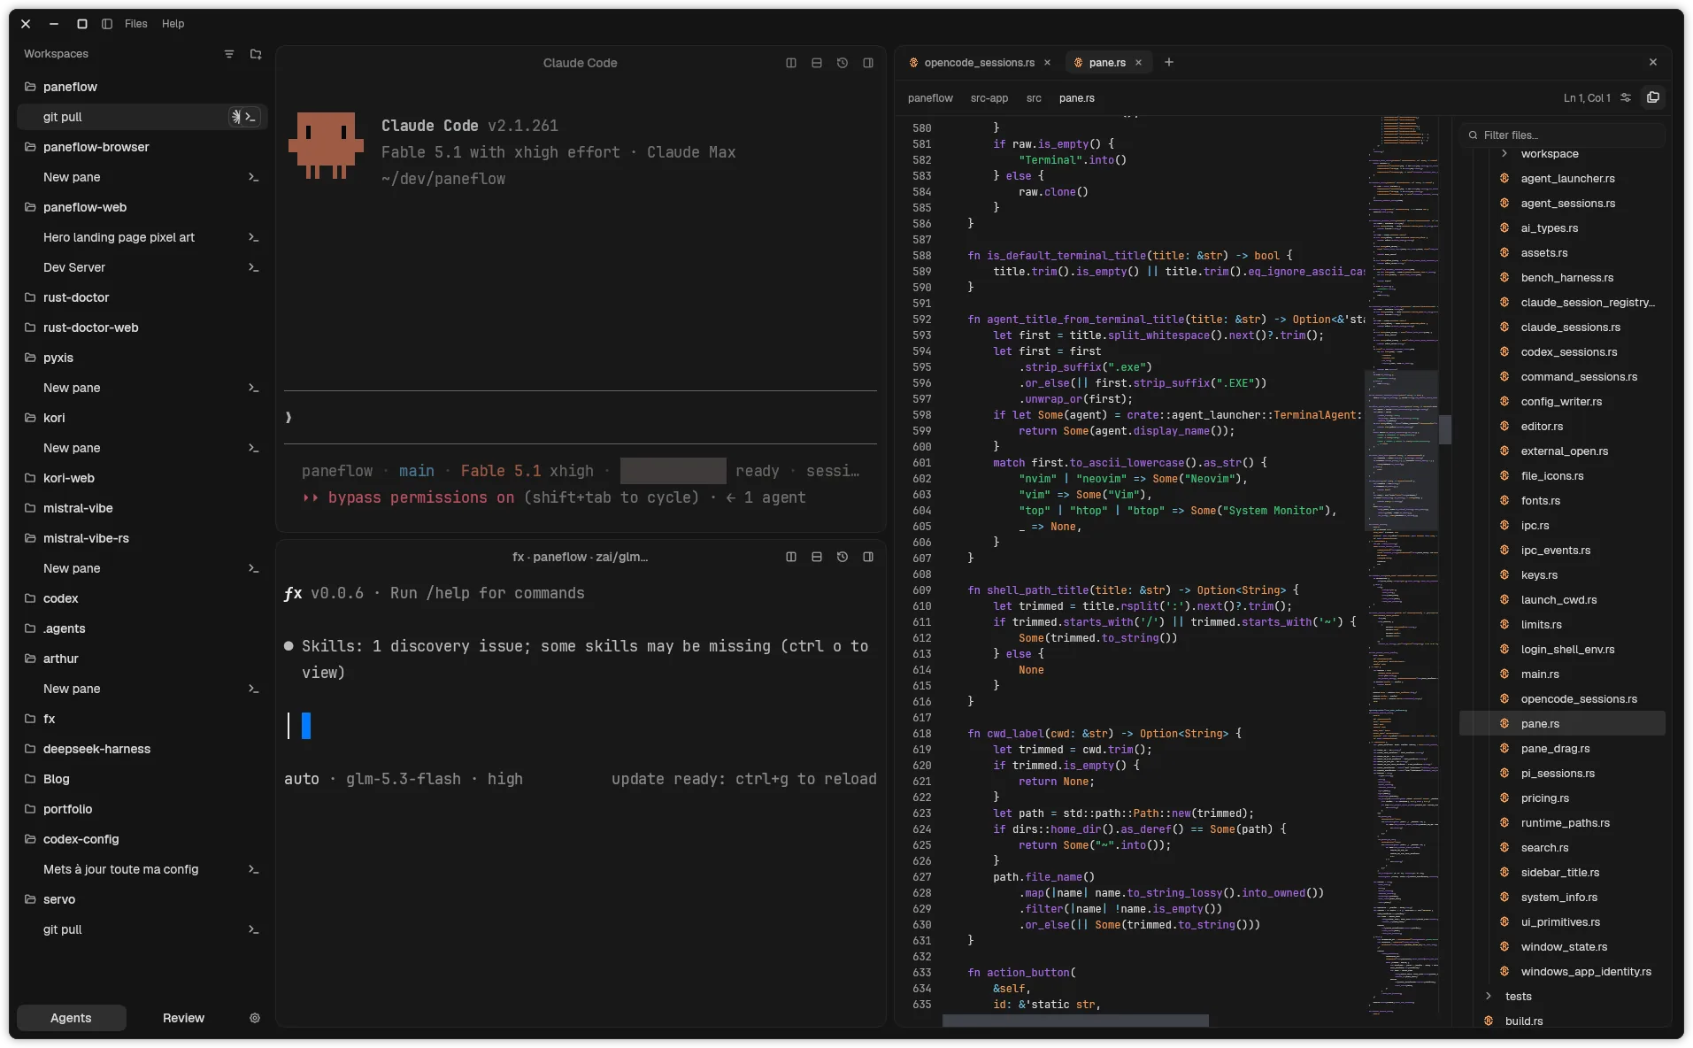Screen dimensions: 1693x1048
Task: Open the Help menu
Action: pyautogui.click(x=173, y=24)
